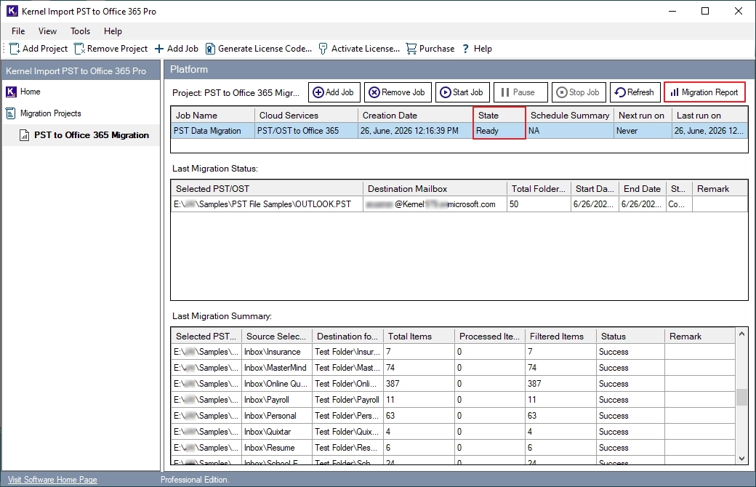Click the Stop Job button
The height and width of the screenshot is (487, 756).
(x=578, y=92)
